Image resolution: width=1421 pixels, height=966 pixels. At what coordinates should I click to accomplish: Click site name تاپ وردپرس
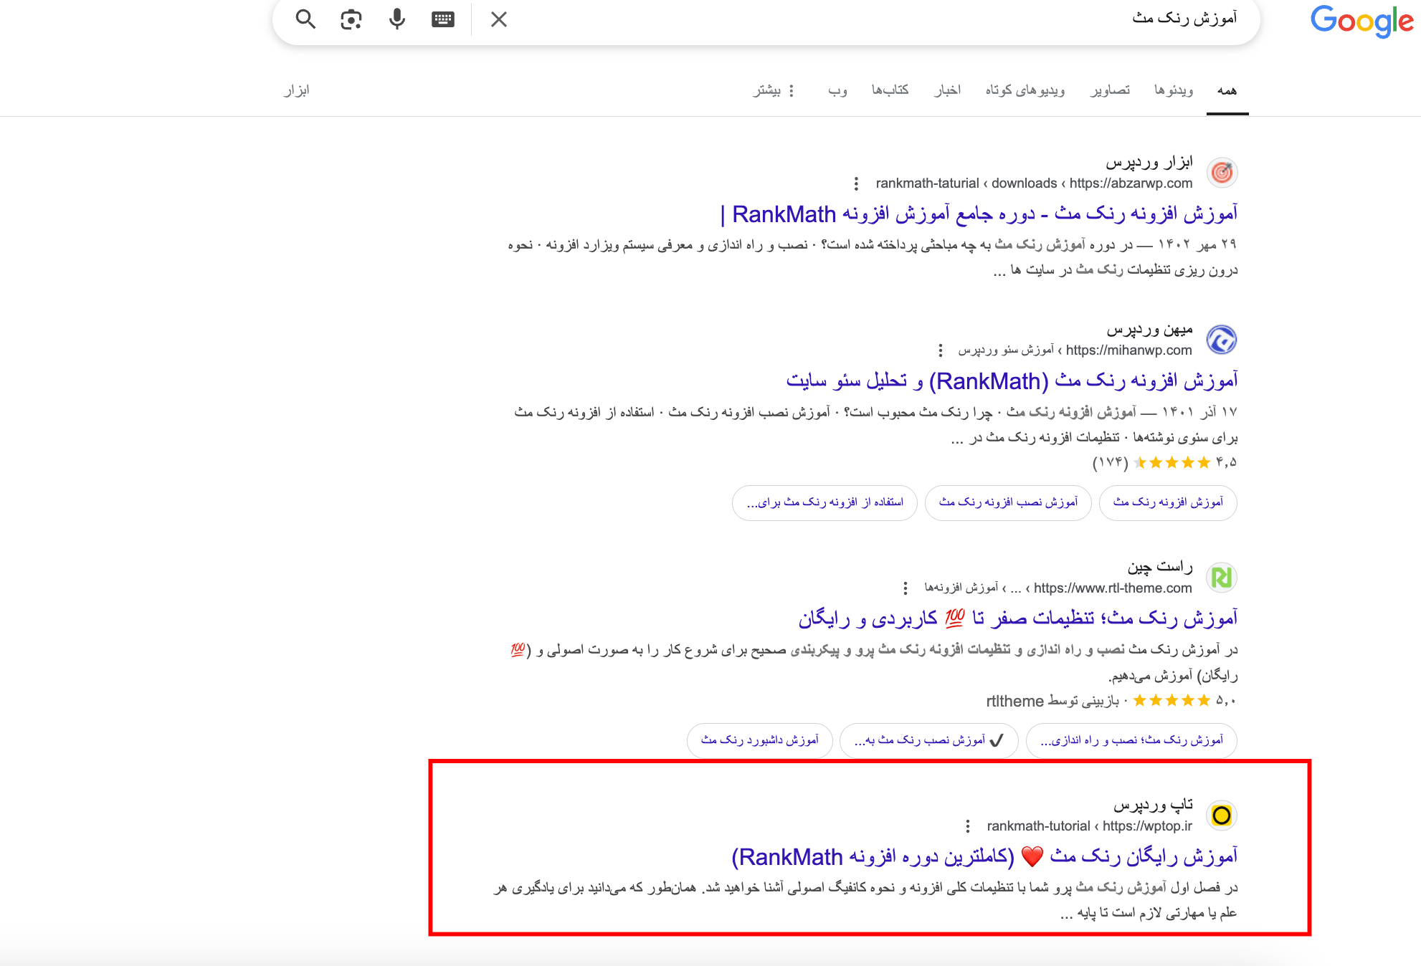click(1153, 805)
